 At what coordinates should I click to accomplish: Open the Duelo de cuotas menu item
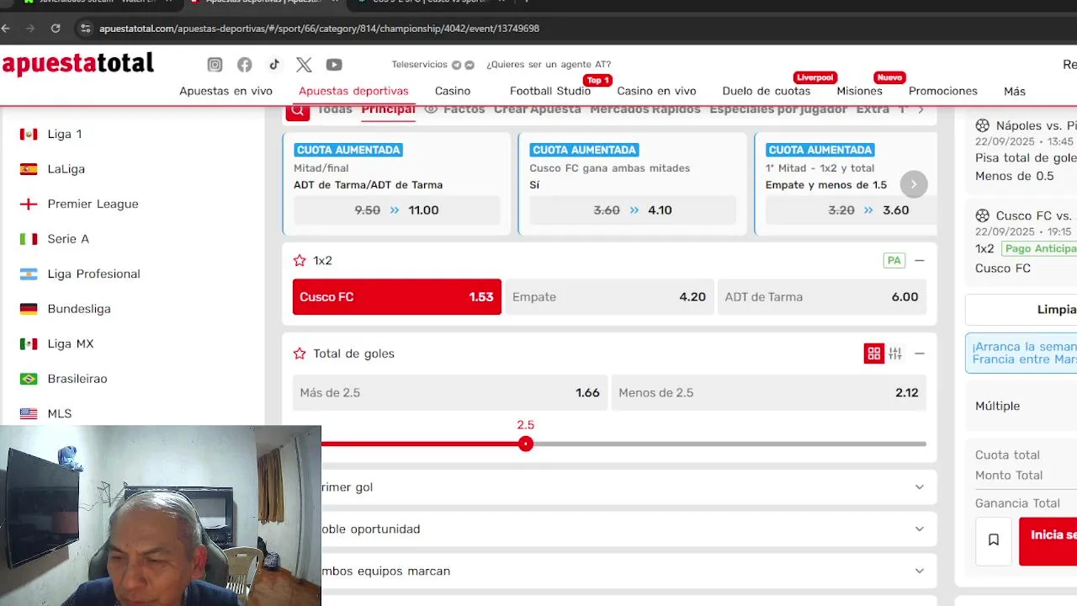tap(767, 91)
